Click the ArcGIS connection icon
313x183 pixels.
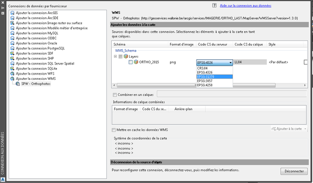13,13
